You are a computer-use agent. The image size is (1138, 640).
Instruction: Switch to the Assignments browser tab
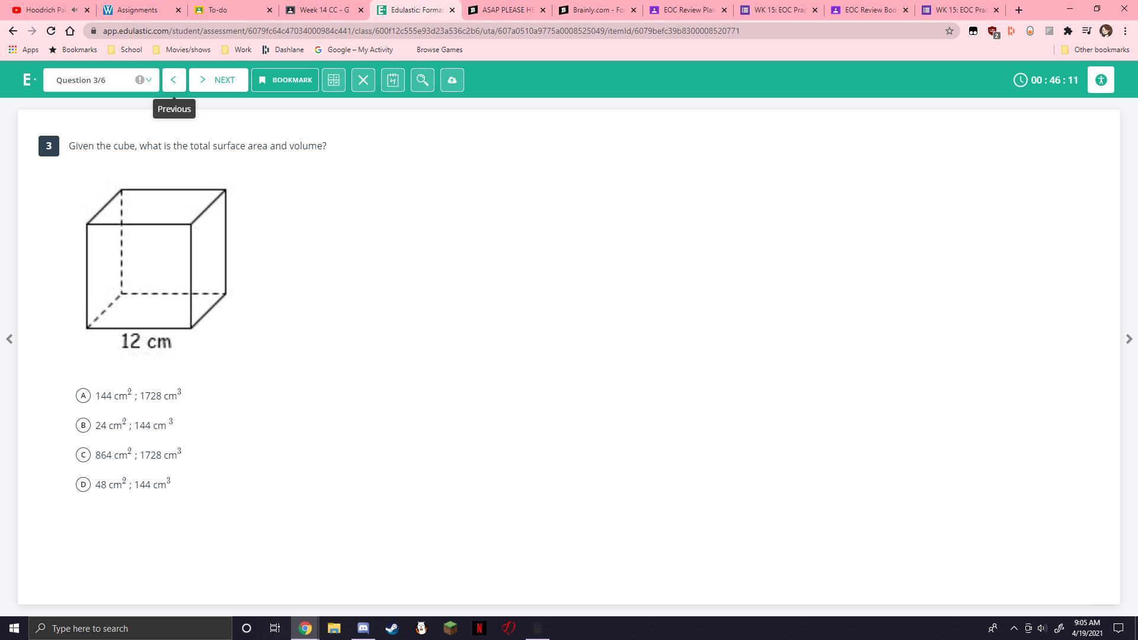tap(138, 10)
